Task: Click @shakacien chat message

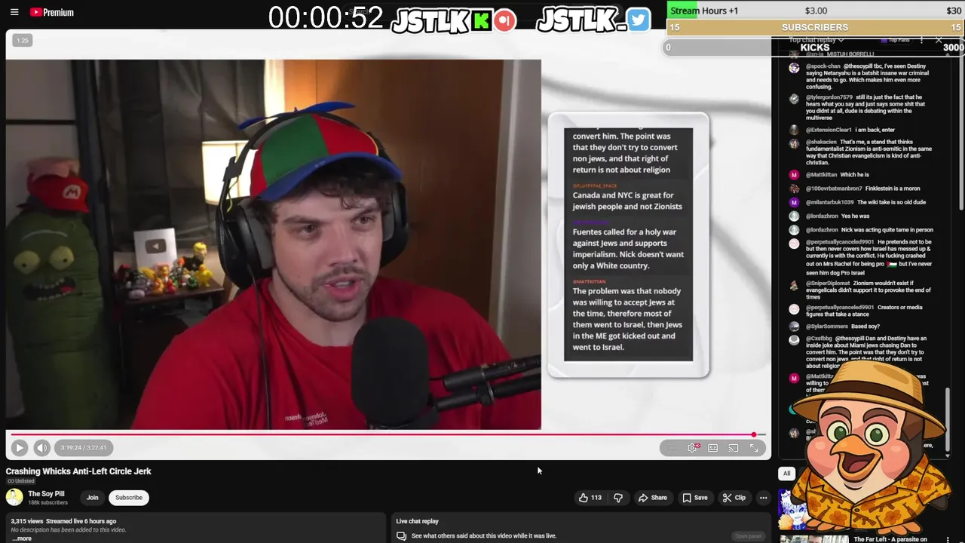Action: tap(868, 152)
